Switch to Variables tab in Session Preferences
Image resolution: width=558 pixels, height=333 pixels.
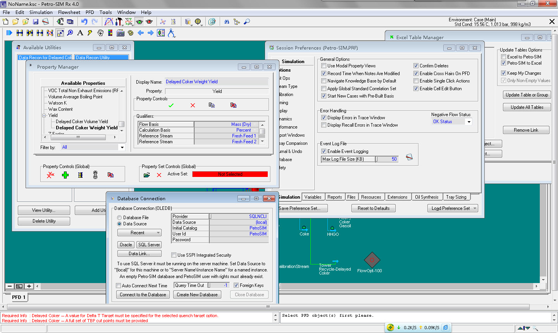pos(313,197)
